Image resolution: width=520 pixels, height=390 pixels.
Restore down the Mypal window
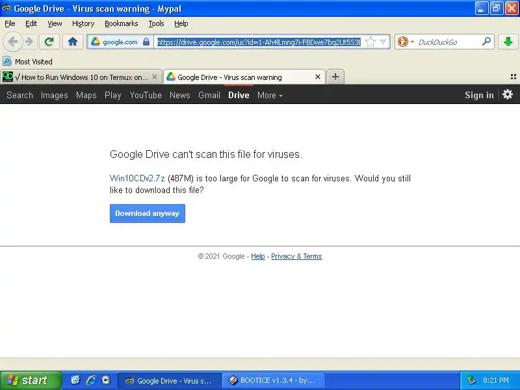[x=496, y=8]
